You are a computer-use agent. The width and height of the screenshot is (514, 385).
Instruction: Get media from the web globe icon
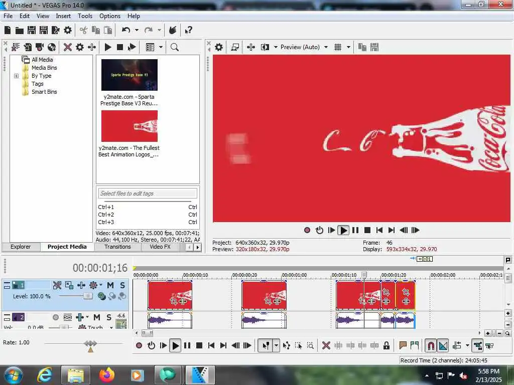point(52,47)
